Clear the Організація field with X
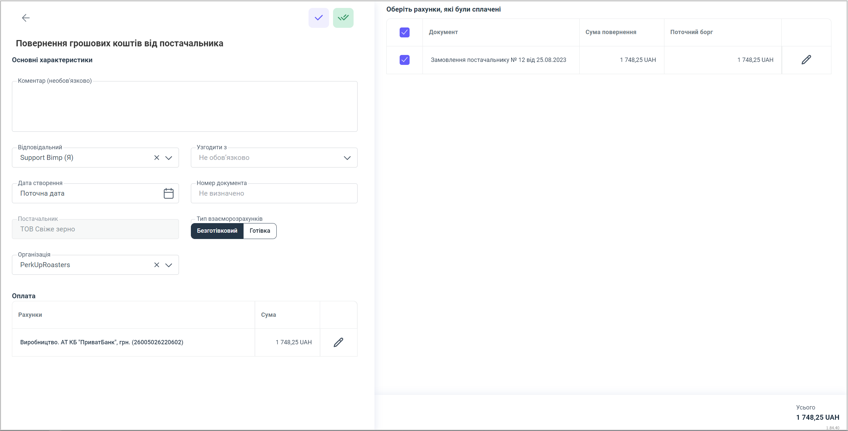The image size is (848, 431). 157,265
